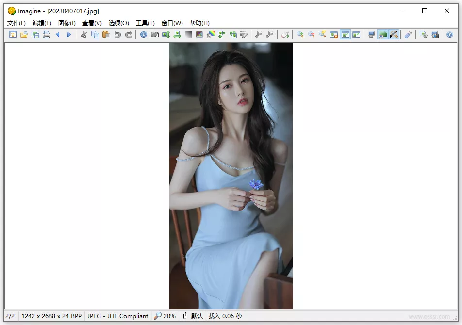Viewport: 462px width, 325px height.
Task: Open preferences with the wrench icon
Action: click(x=408, y=34)
